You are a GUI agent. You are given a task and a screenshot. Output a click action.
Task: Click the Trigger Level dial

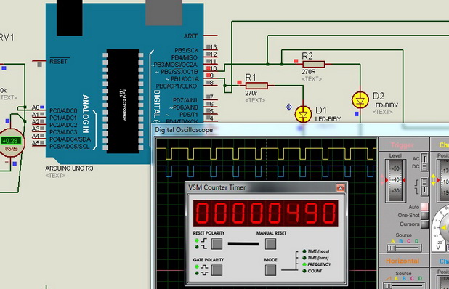pyautogui.click(x=395, y=180)
